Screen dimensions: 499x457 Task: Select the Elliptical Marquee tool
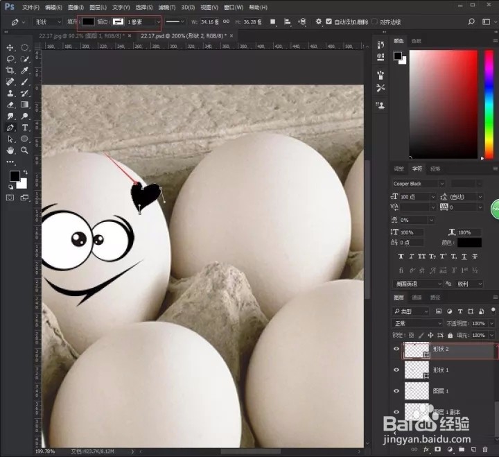click(24, 48)
